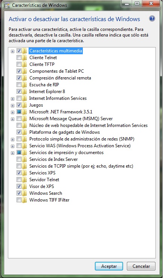Viewport: 163px width, 278px height.
Task: Click the Cliente TFTP folder icon
Action: 24,64
